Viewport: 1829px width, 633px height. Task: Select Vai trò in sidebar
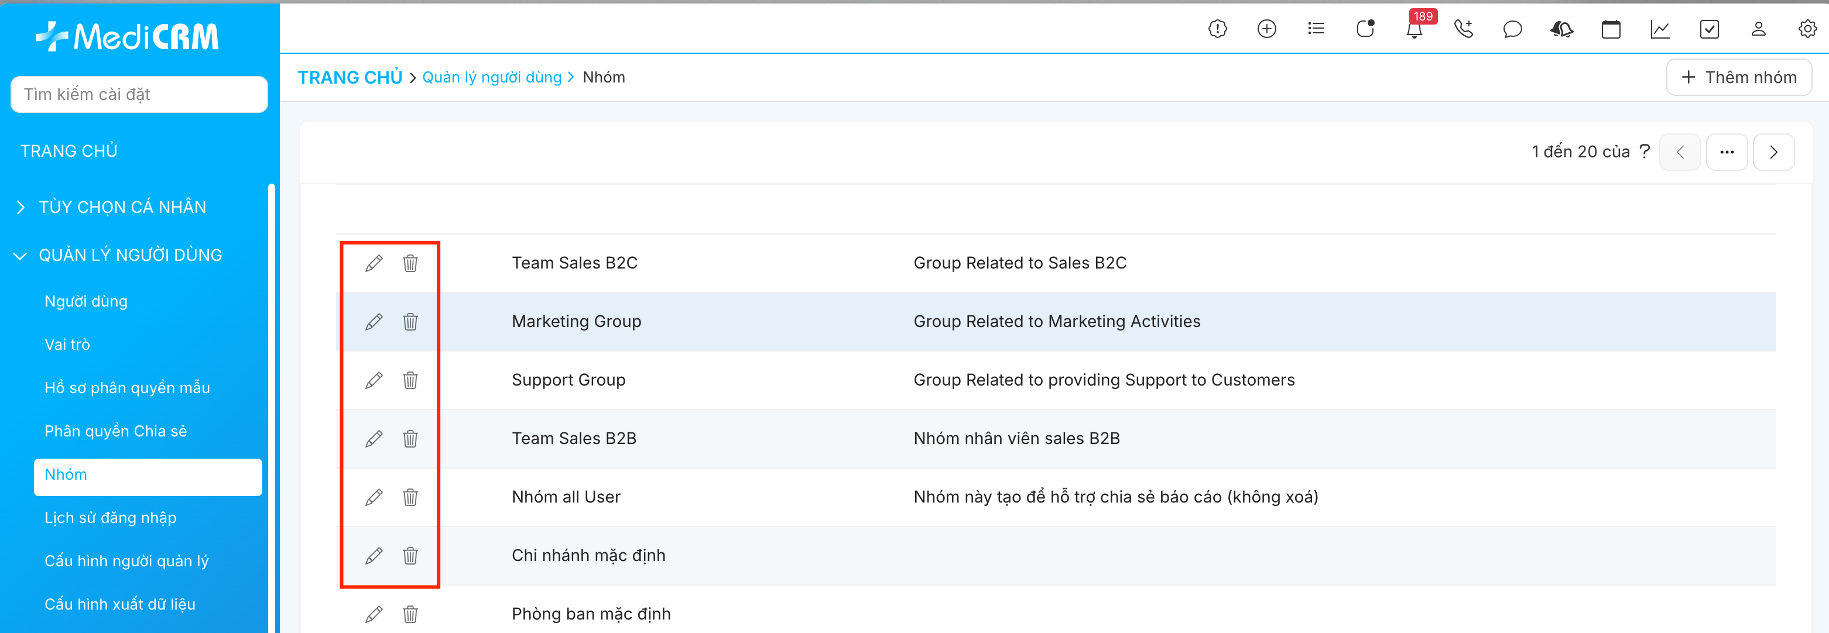tap(67, 345)
